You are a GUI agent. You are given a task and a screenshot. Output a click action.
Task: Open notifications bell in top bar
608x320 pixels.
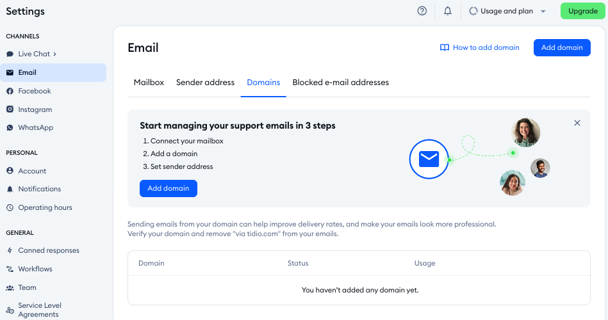click(448, 11)
